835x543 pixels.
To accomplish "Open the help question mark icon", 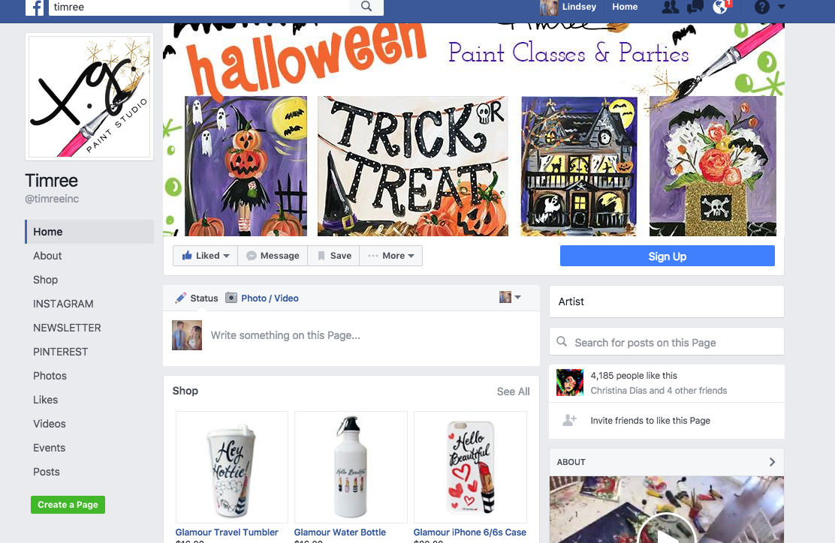I will pyautogui.click(x=762, y=7).
